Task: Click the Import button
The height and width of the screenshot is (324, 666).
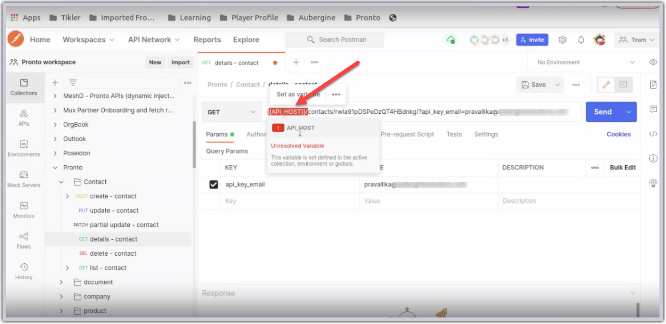Action: (181, 62)
